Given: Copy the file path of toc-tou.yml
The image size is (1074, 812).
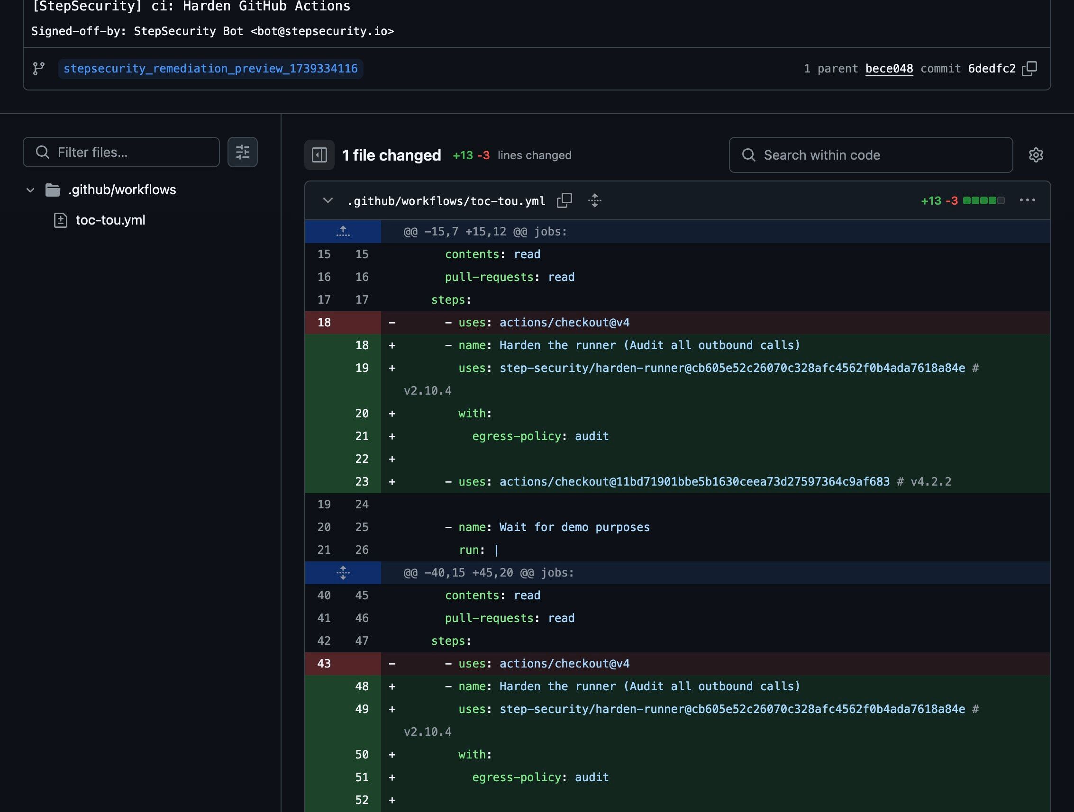Looking at the screenshot, I should point(564,200).
